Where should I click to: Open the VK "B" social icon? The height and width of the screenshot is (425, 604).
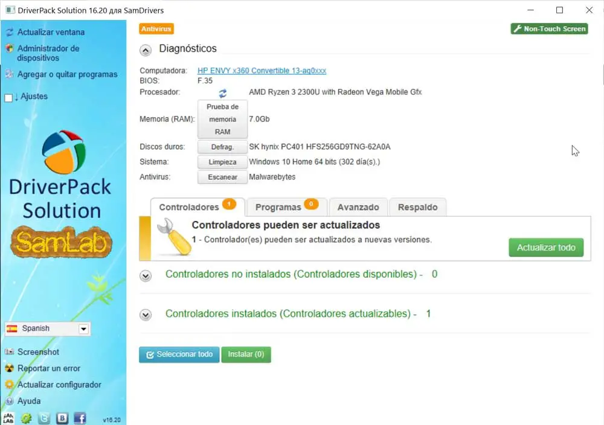point(62,418)
